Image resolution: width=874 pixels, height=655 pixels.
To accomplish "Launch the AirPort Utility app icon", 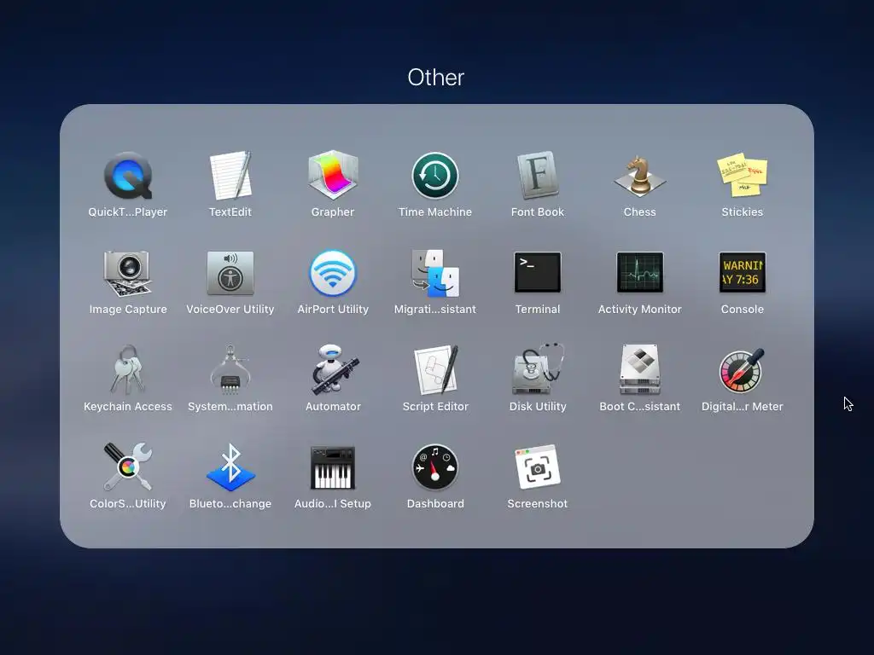I will pos(333,273).
